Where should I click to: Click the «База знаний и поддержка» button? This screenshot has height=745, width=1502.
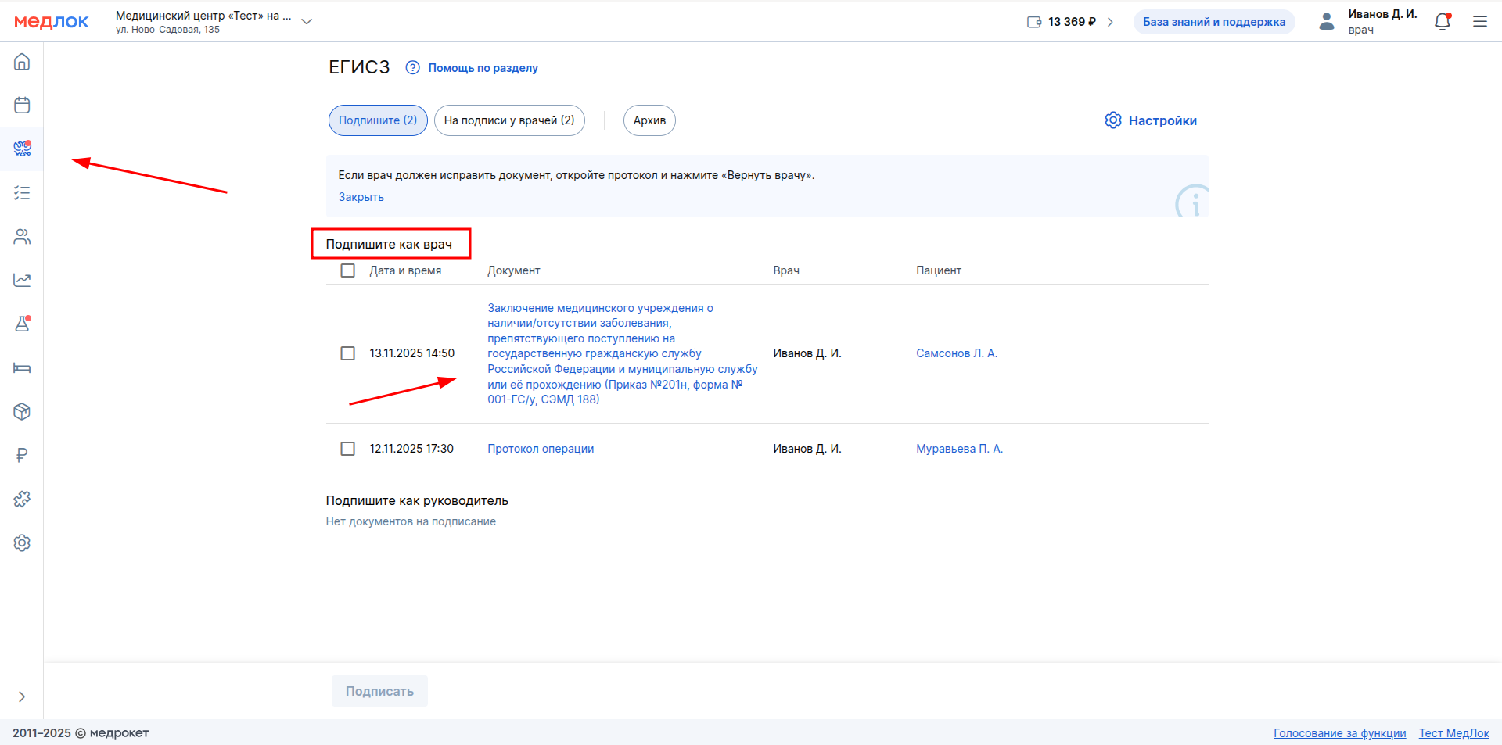pos(1213,22)
